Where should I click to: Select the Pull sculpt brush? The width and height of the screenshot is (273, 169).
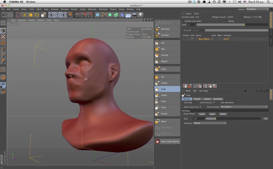[163, 43]
